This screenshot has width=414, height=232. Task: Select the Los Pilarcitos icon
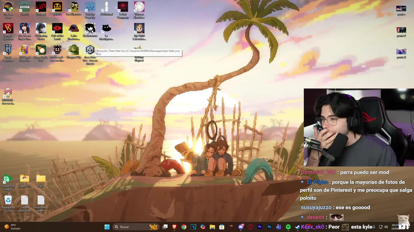click(x=74, y=9)
